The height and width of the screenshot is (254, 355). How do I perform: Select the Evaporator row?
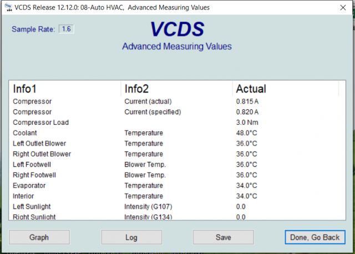coord(29,186)
